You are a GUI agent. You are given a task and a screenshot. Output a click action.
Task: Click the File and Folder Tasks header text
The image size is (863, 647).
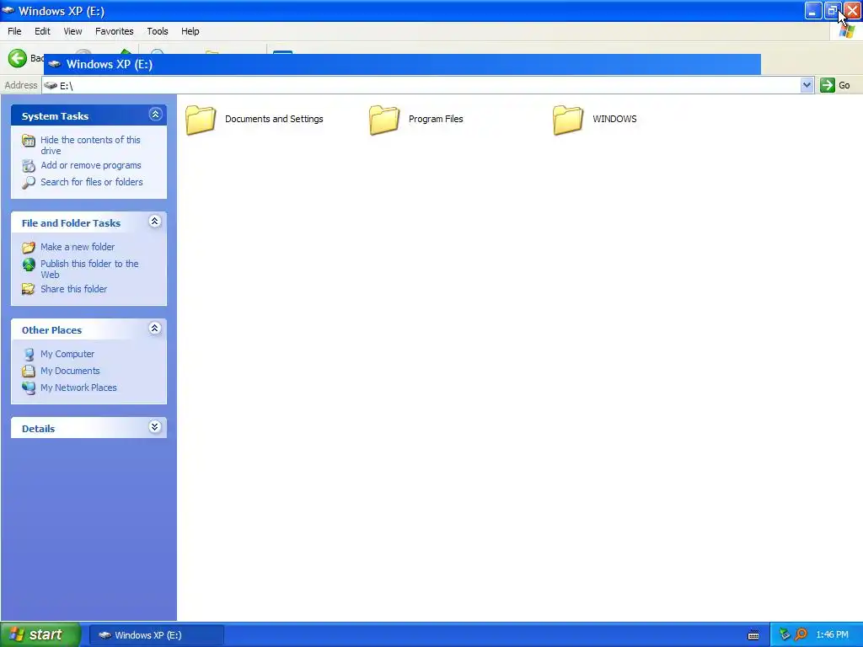click(x=71, y=222)
